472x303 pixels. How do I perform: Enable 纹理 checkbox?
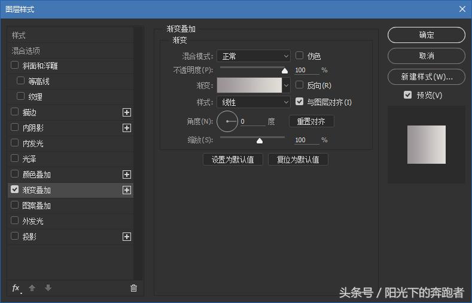pyautogui.click(x=20, y=96)
